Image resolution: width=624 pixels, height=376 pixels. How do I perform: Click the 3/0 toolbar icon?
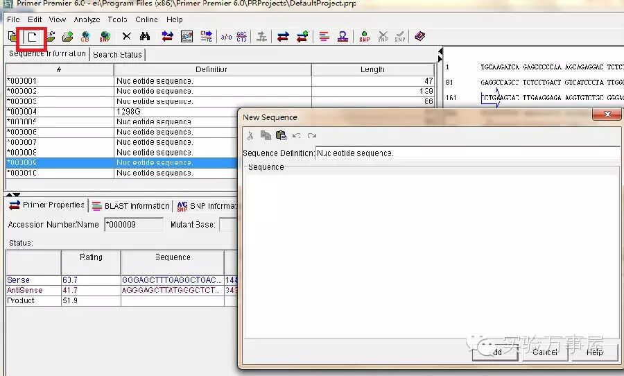[x=226, y=37]
